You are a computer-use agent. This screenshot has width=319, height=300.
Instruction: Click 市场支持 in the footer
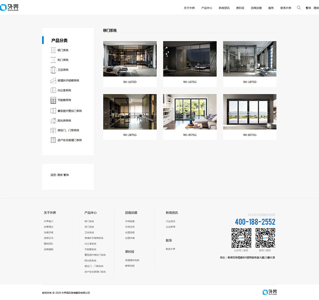(x=130, y=227)
